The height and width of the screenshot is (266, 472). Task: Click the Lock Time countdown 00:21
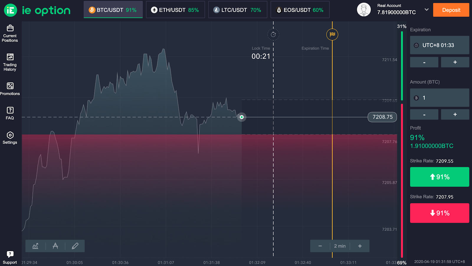pyautogui.click(x=261, y=56)
